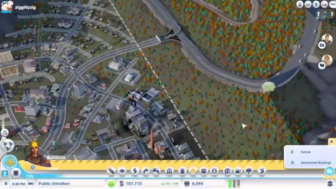Rotate camera with the left arrow control
The image size is (336, 189).
coord(319,14)
